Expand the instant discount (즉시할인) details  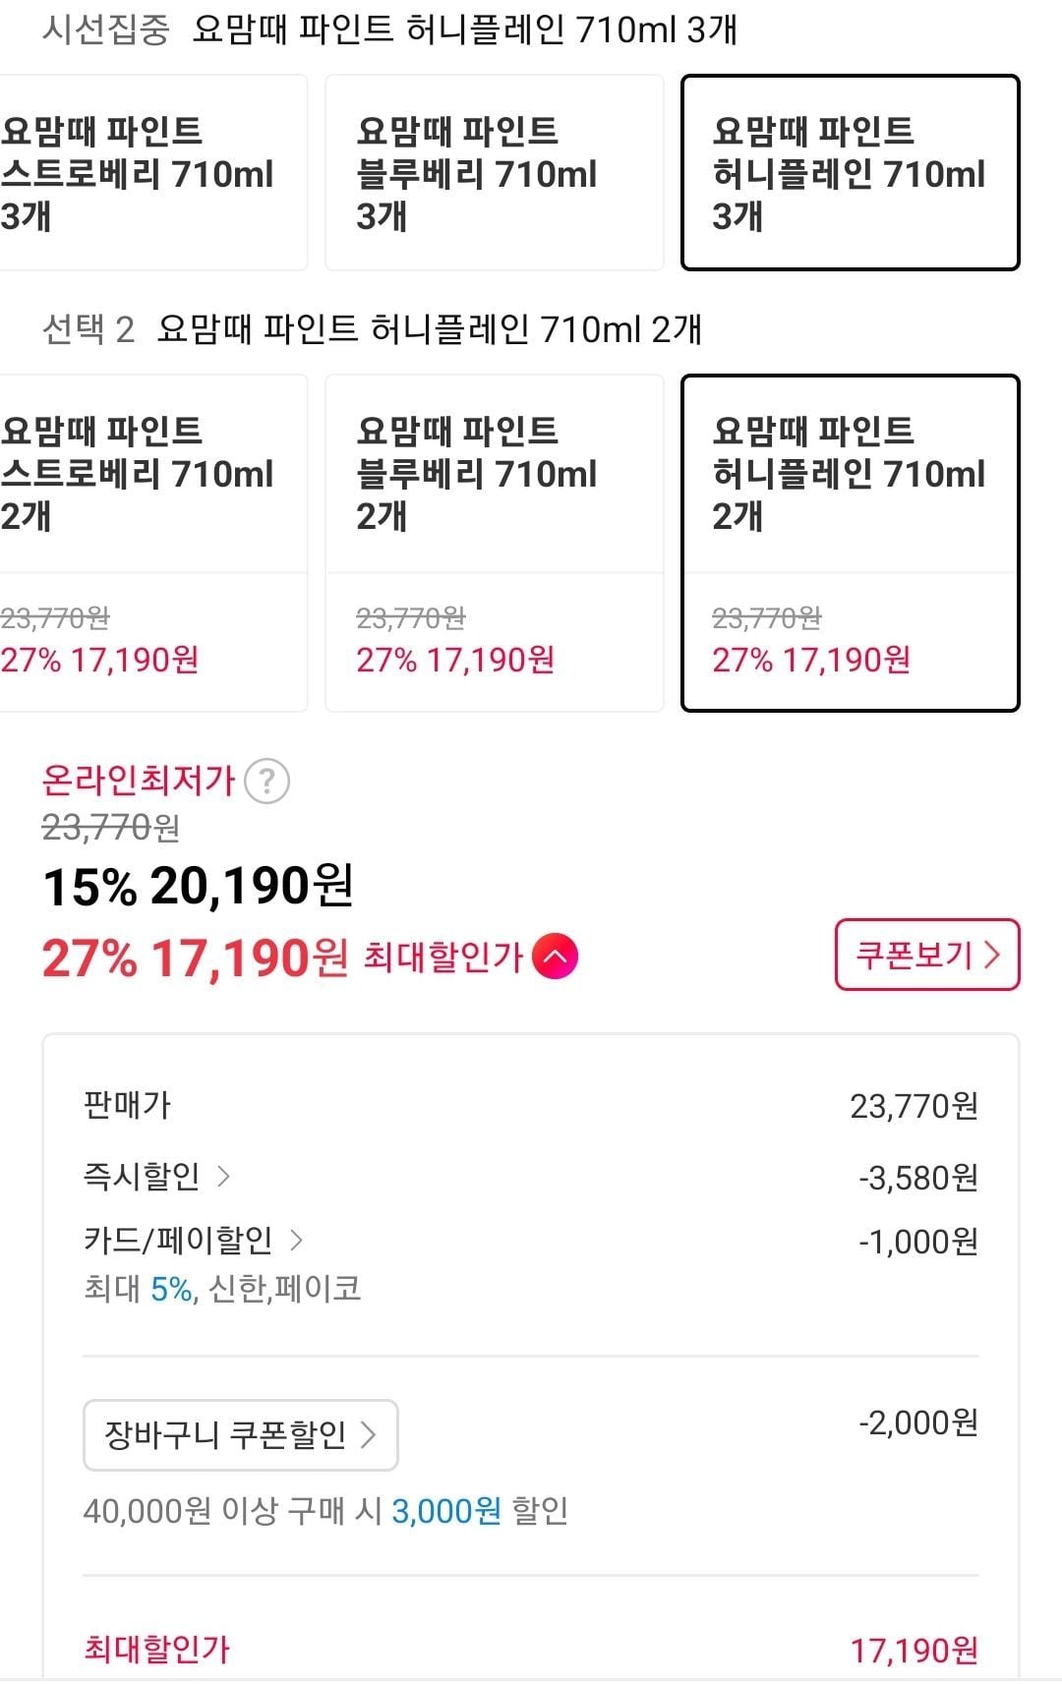156,1177
